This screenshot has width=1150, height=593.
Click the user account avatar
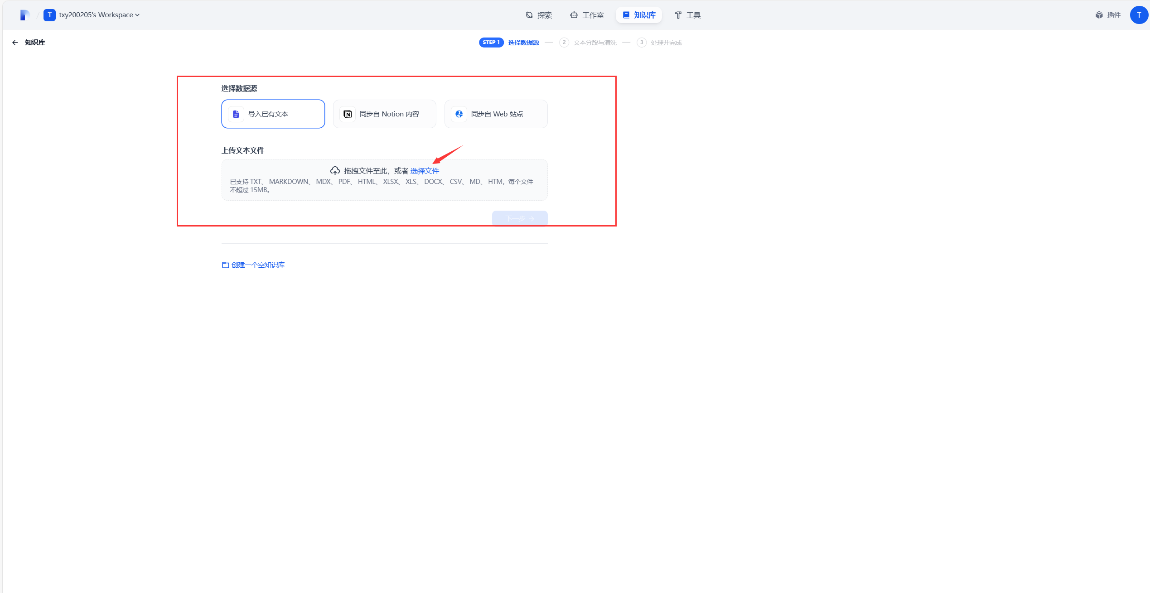click(x=1139, y=15)
